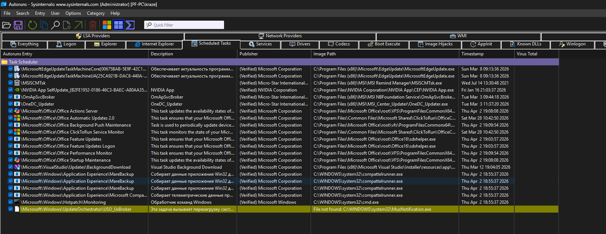Open the Services tab
Viewport: 606px width, 234px height.
coord(260,44)
